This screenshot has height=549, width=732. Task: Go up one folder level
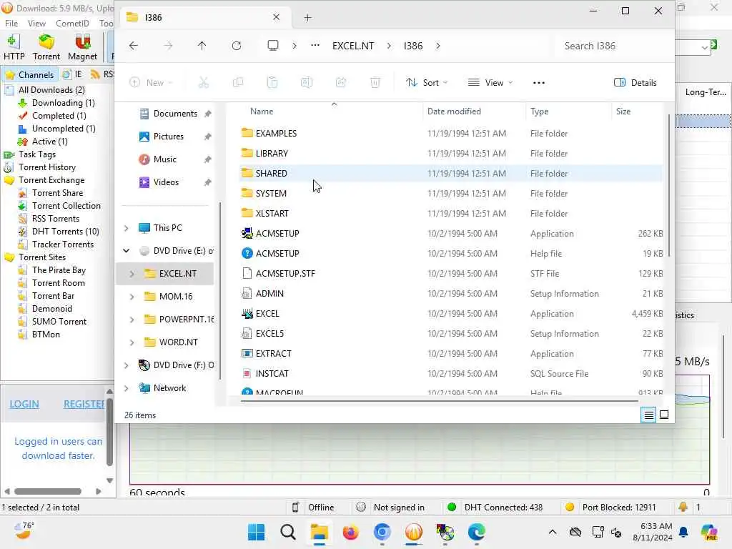[202, 46]
